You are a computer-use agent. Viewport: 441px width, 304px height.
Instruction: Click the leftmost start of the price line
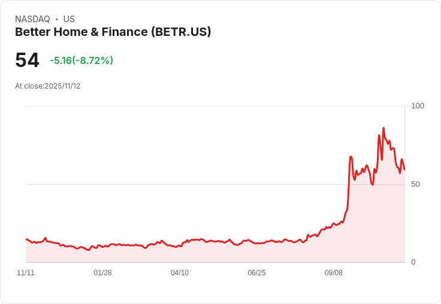(x=26, y=239)
